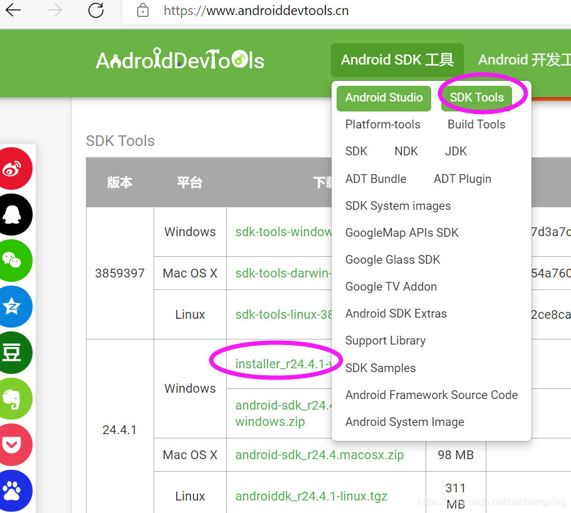The height and width of the screenshot is (513, 571).
Task: Share page to WeChat
Action: 12,261
